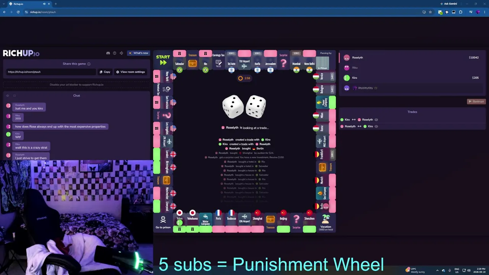Mute game sound with the speaker icon

121,53
